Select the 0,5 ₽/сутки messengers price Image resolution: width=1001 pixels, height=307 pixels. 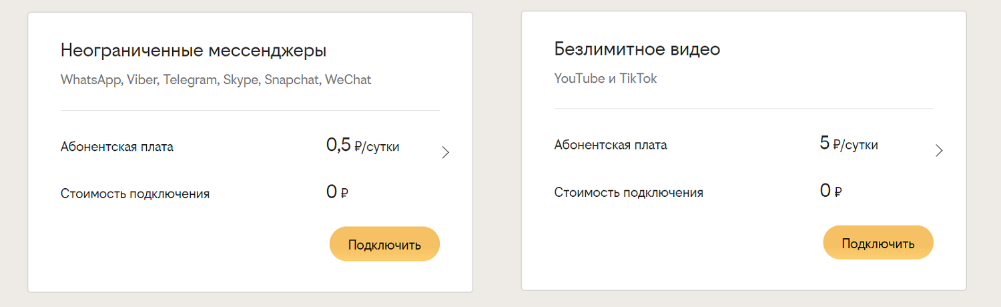point(362,146)
